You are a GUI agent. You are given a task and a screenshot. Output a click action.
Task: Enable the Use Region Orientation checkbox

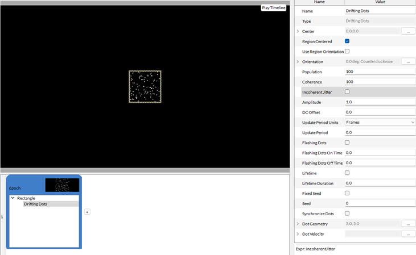347,52
